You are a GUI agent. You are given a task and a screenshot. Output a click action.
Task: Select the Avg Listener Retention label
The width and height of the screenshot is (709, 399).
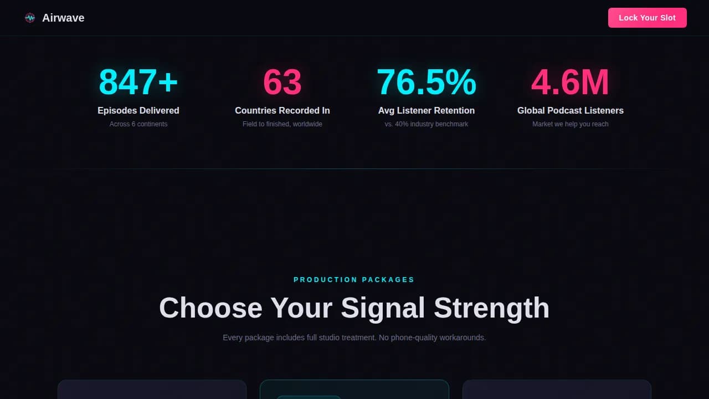click(427, 110)
